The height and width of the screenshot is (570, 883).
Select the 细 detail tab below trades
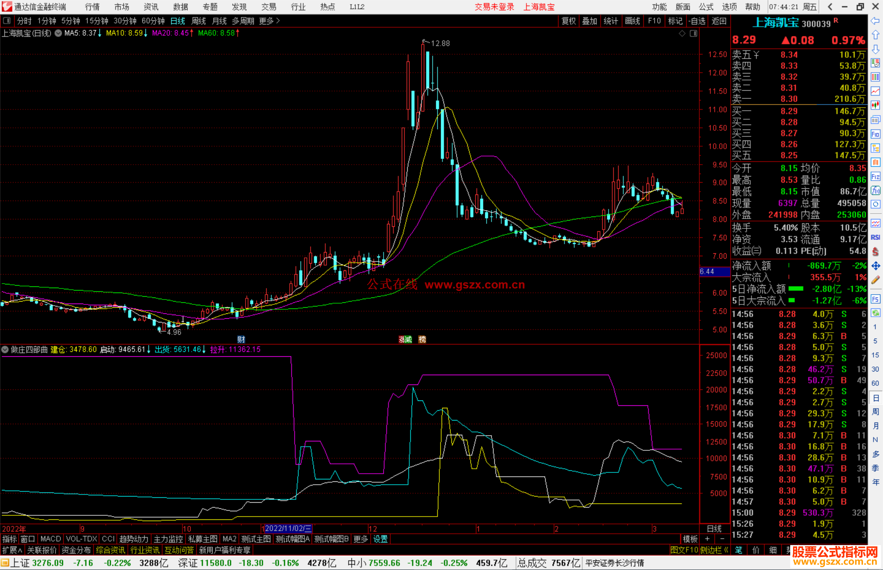pos(773,550)
